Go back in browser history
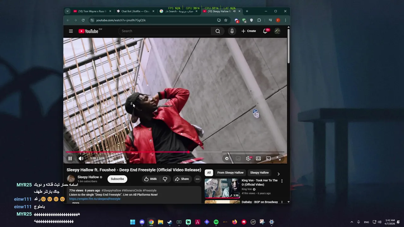This screenshot has width=404, height=227. [68, 20]
